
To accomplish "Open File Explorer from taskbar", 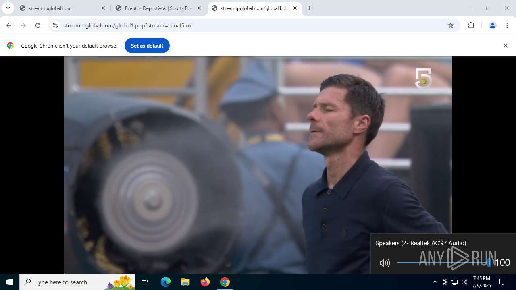I will [185, 282].
